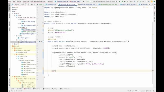Open user account dropdown in toolbar
This screenshot has width=164, height=92.
click(84, 2)
